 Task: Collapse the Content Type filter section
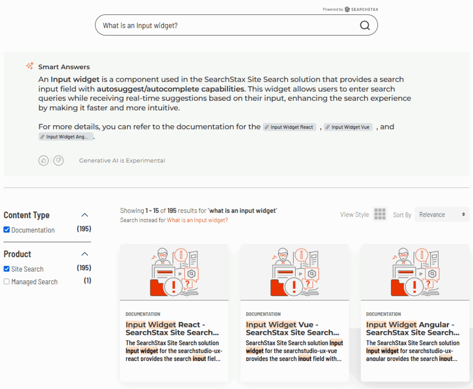(85, 215)
